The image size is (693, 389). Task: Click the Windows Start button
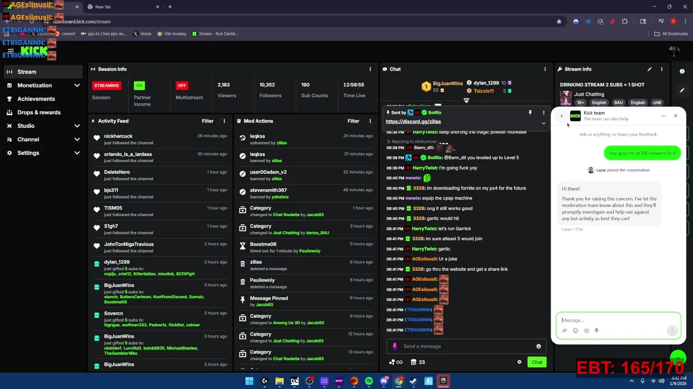tap(249, 381)
